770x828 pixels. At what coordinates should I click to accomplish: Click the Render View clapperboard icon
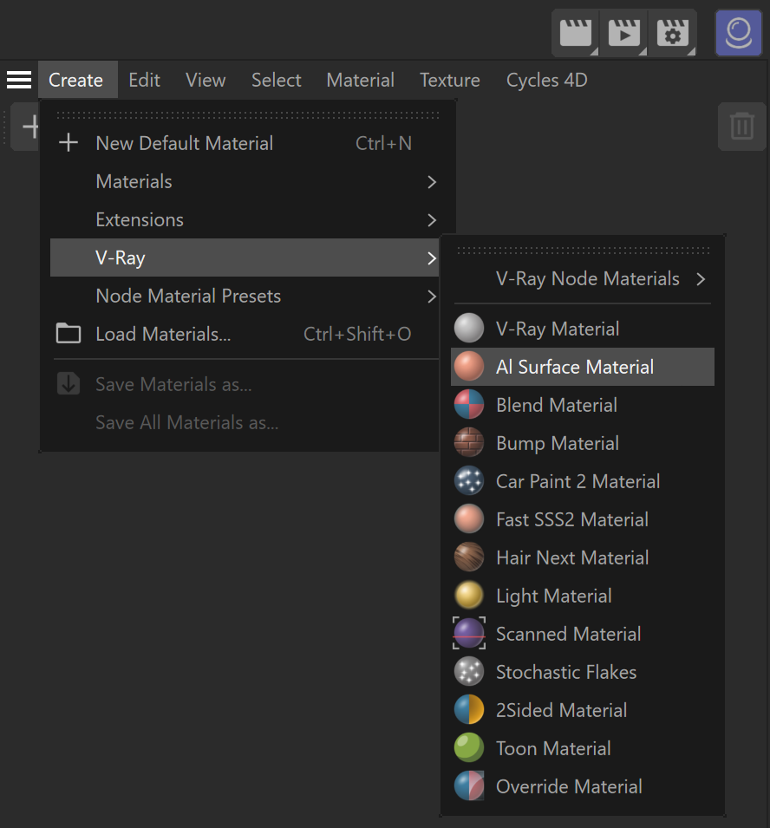pyautogui.click(x=575, y=33)
